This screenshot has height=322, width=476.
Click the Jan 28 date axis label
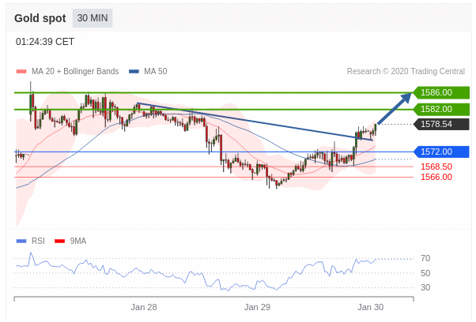[144, 308]
